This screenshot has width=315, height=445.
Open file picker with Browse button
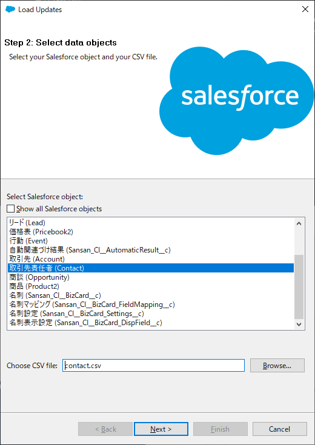(277, 365)
